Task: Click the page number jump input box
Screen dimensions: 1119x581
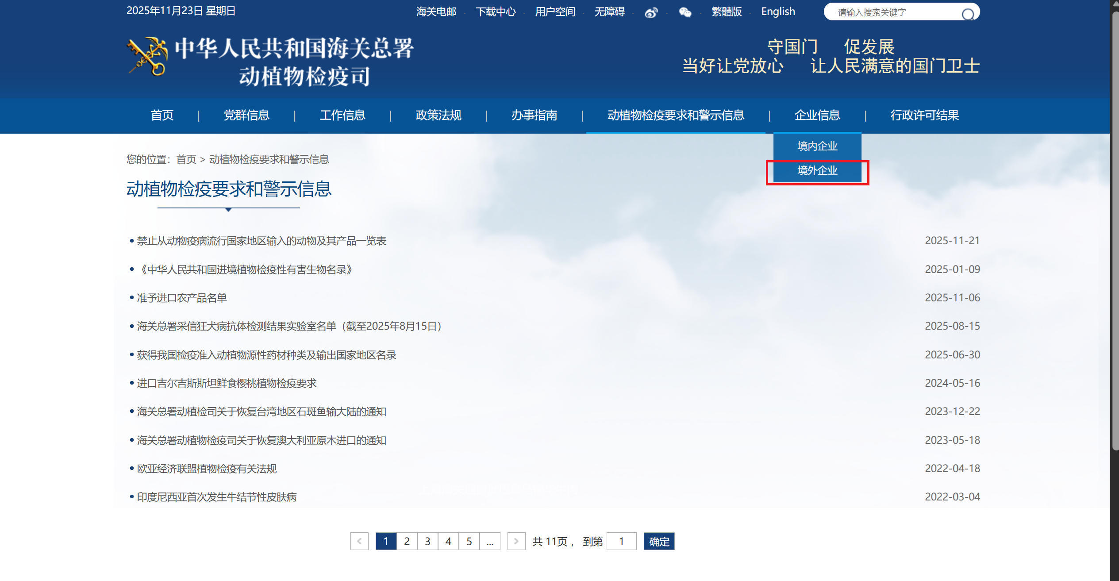Action: click(x=621, y=541)
